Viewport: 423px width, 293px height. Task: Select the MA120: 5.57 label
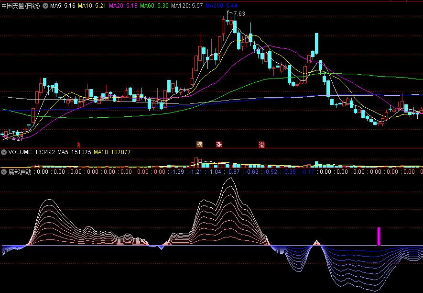187,6
